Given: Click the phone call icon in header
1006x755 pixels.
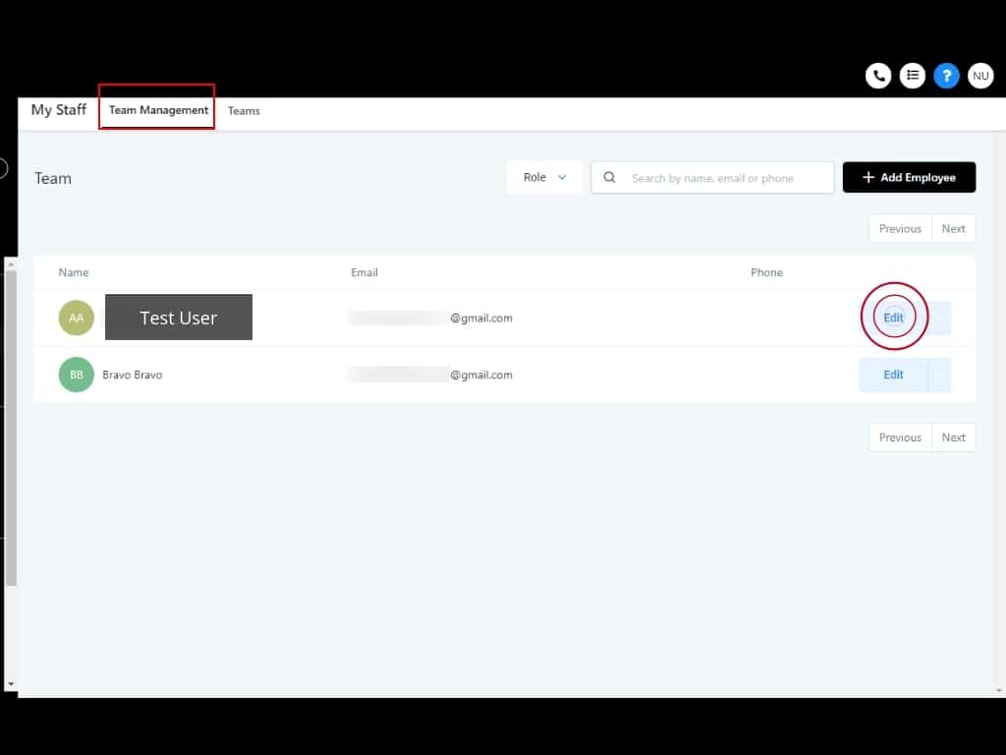Looking at the screenshot, I should point(877,76).
